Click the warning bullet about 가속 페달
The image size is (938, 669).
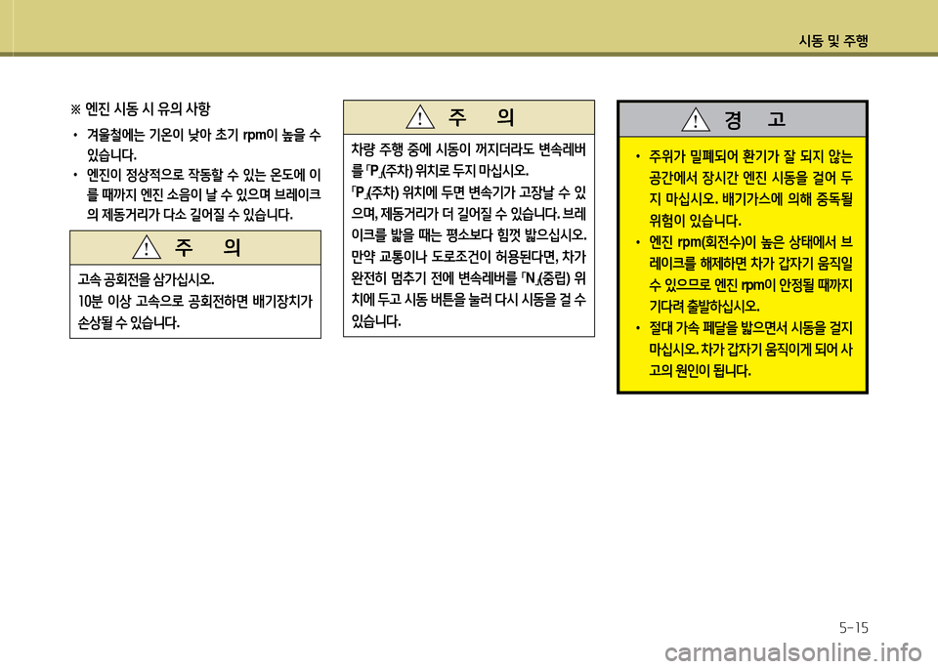(745, 350)
